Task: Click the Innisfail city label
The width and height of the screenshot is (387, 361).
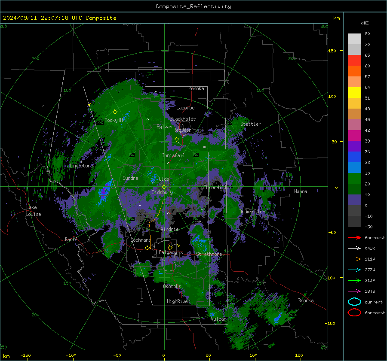Action: coord(173,155)
